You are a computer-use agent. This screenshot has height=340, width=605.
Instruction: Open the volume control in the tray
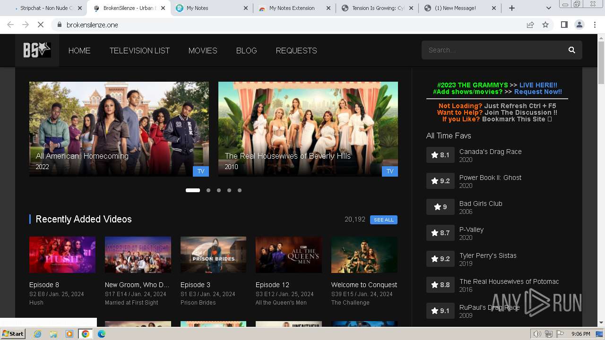537,334
